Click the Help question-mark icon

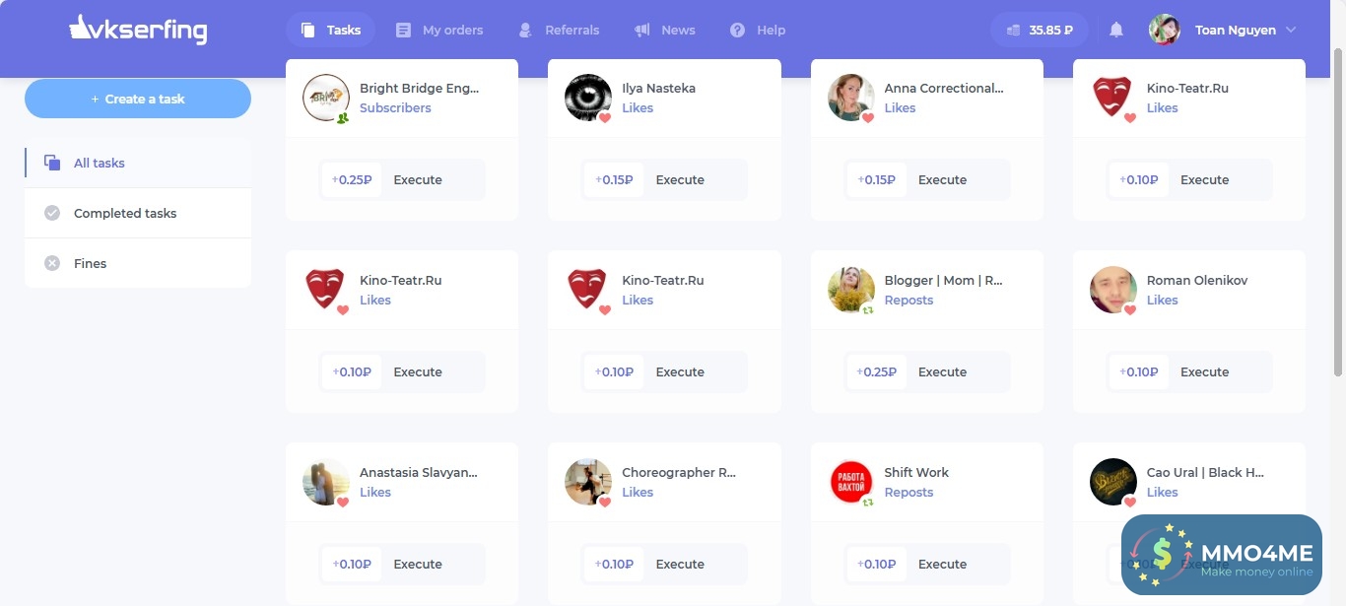coord(737,30)
